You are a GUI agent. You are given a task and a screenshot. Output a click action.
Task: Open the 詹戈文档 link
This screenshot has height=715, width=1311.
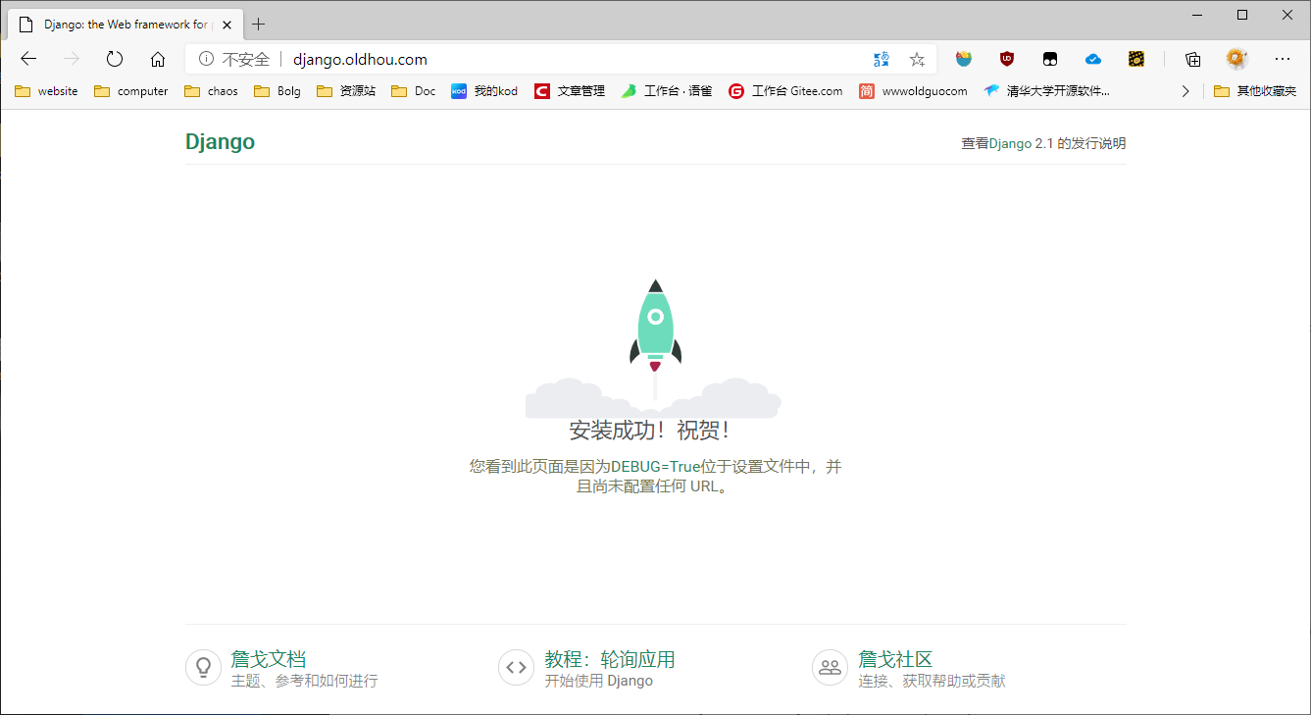[x=269, y=659]
